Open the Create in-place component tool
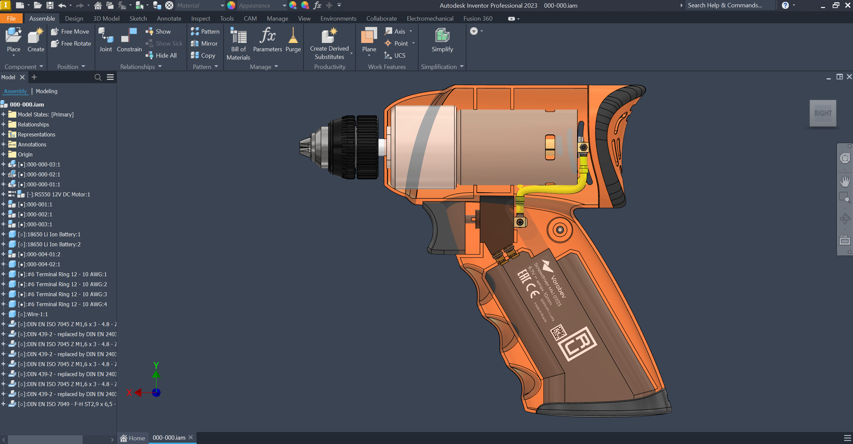 [35, 38]
